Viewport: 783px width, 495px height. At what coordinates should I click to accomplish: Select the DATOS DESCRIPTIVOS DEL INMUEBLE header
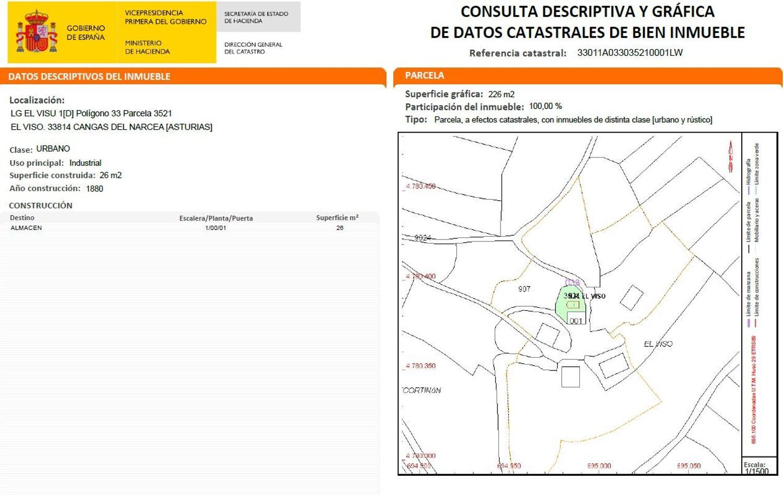pyautogui.click(x=89, y=77)
